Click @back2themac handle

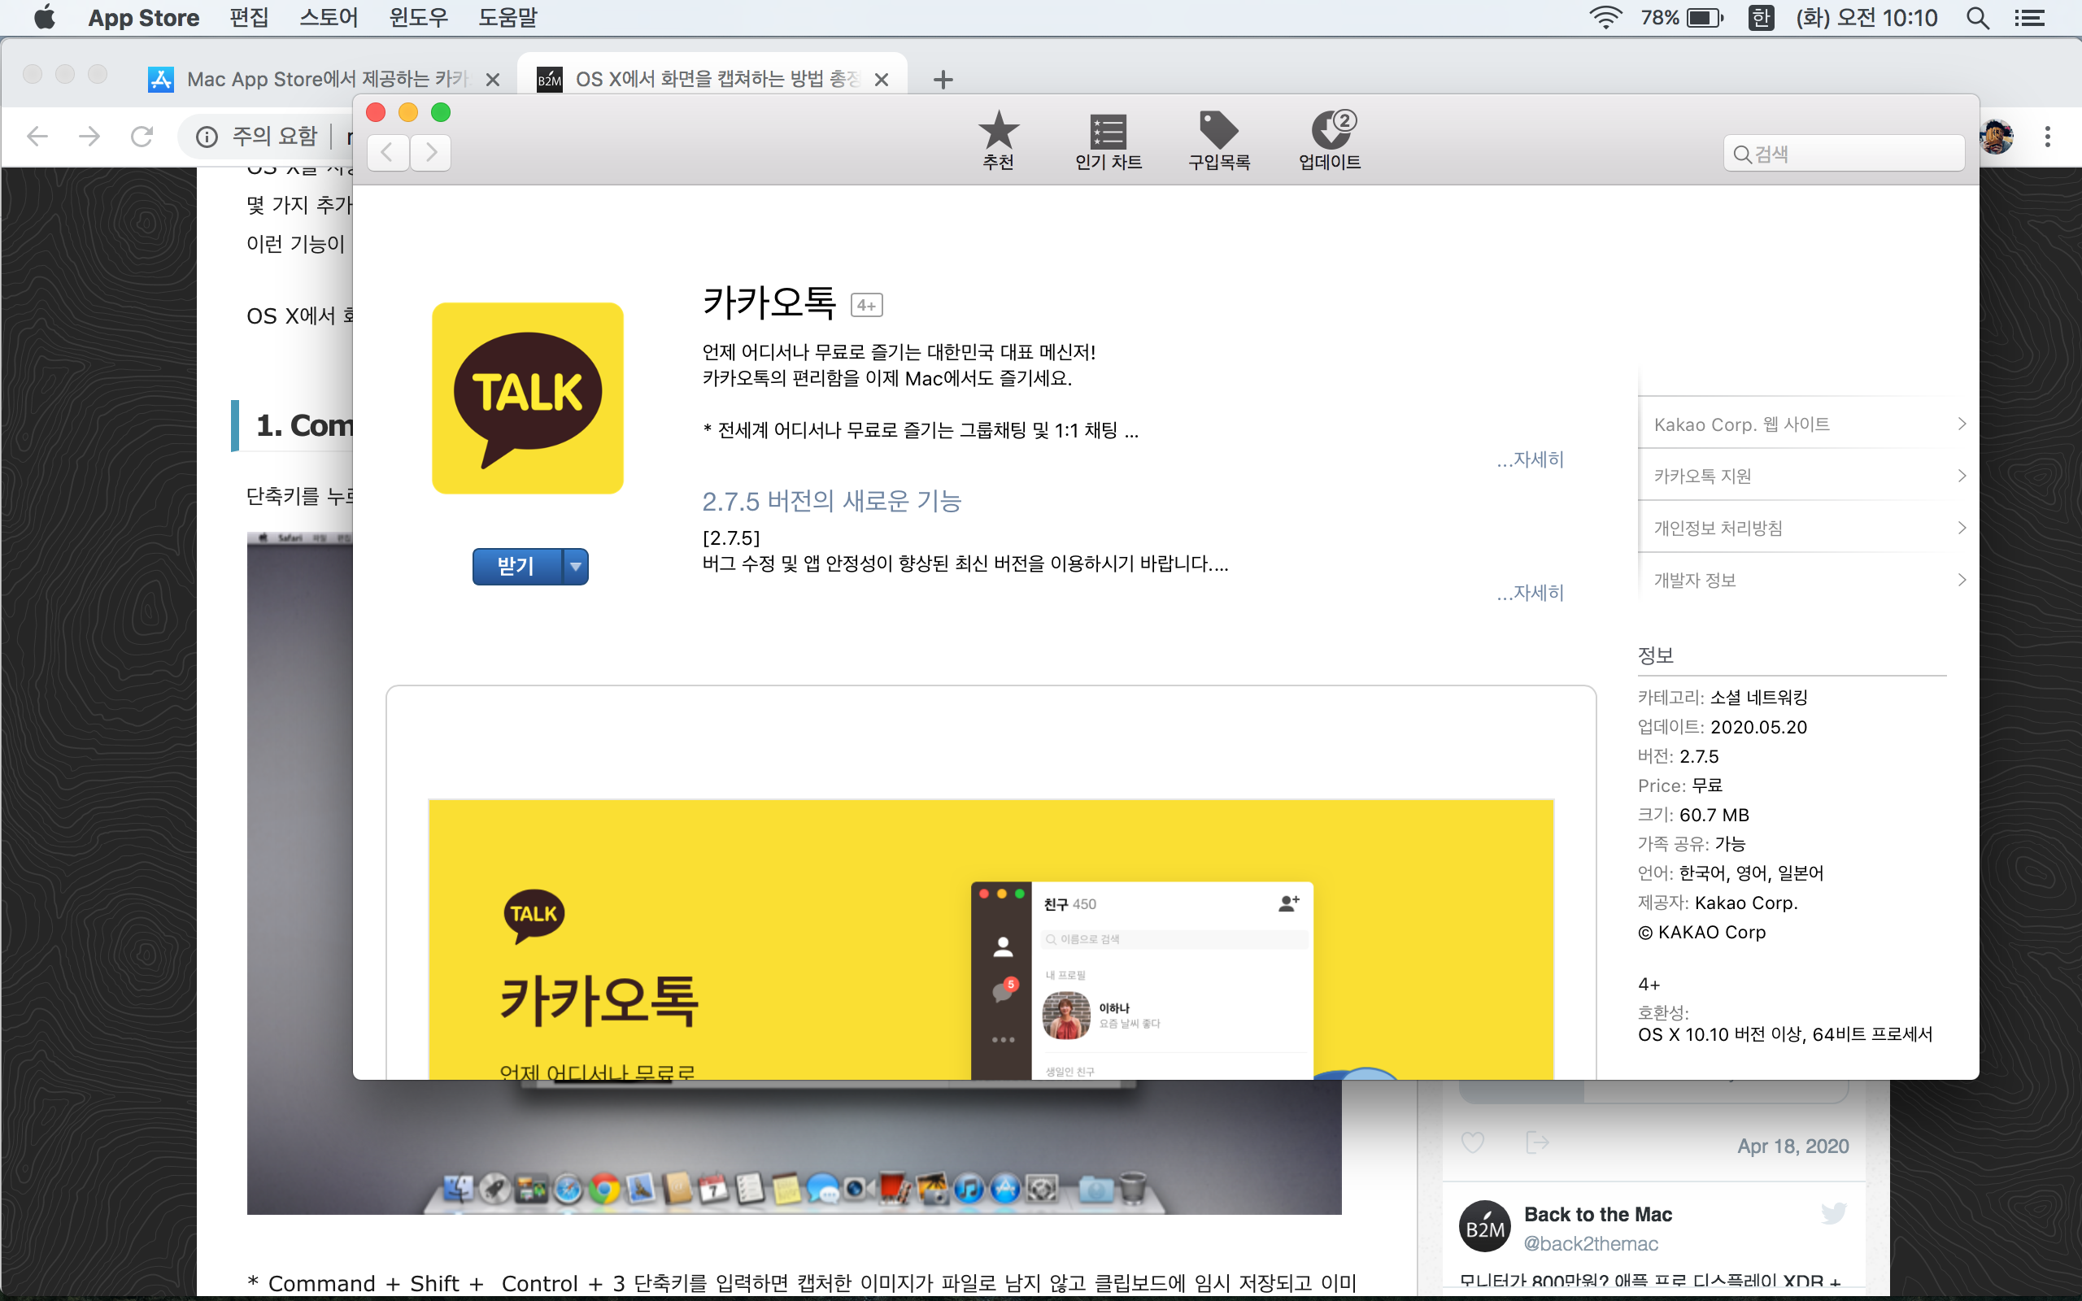coord(1591,1243)
